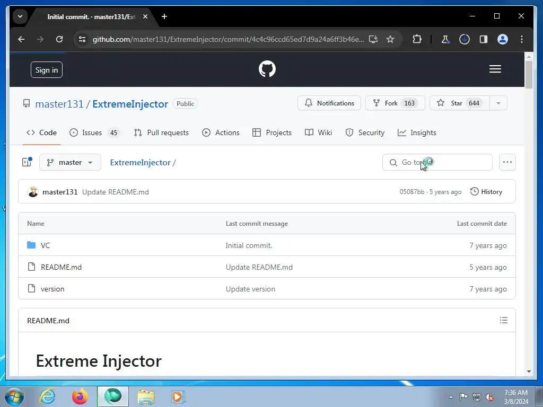Screen dimensions: 543x407
Task: Click the scrollbar down arrow
Action: 529,371
